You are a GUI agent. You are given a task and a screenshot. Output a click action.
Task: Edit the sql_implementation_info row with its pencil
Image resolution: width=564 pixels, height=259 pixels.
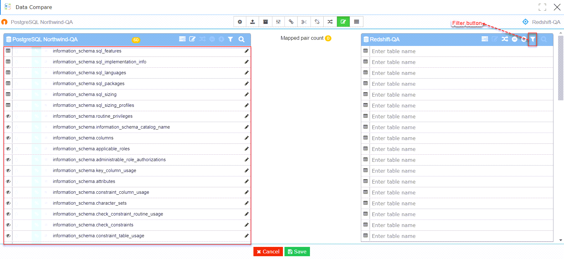pyautogui.click(x=247, y=62)
